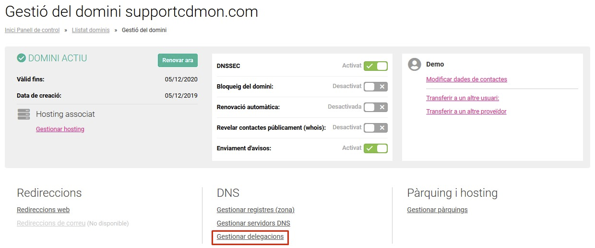
Task: Open Gestionar hosting link
Action: (x=60, y=129)
